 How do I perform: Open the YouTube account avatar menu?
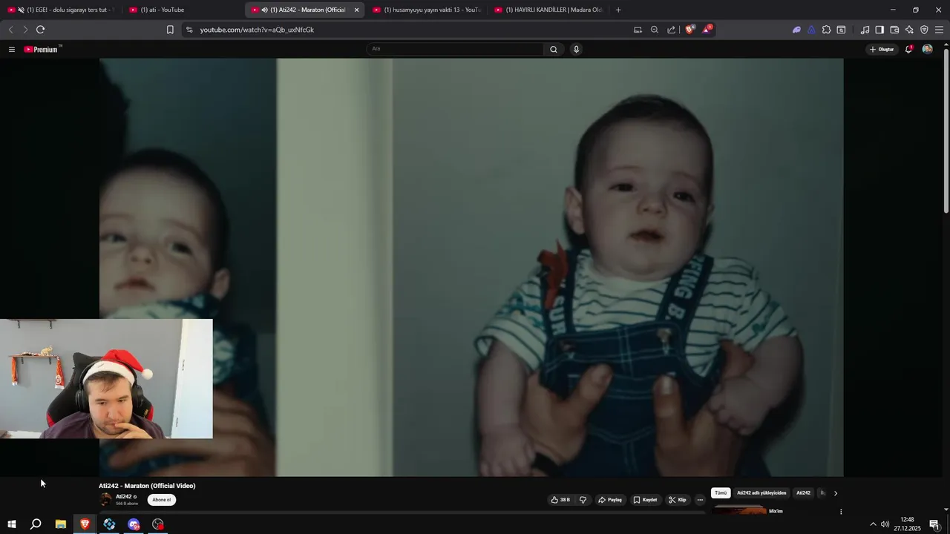click(927, 49)
